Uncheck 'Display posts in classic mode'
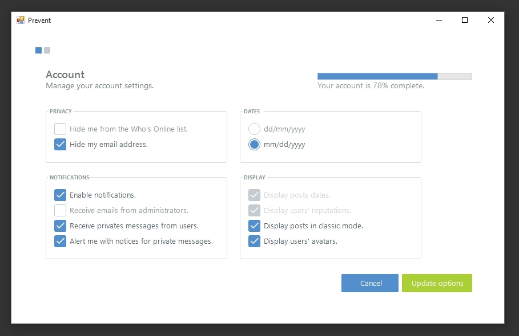The height and width of the screenshot is (336, 519). pyautogui.click(x=255, y=226)
